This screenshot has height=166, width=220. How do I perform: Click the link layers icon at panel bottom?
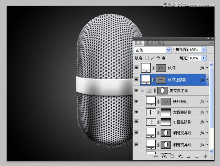pyautogui.click(x=155, y=156)
